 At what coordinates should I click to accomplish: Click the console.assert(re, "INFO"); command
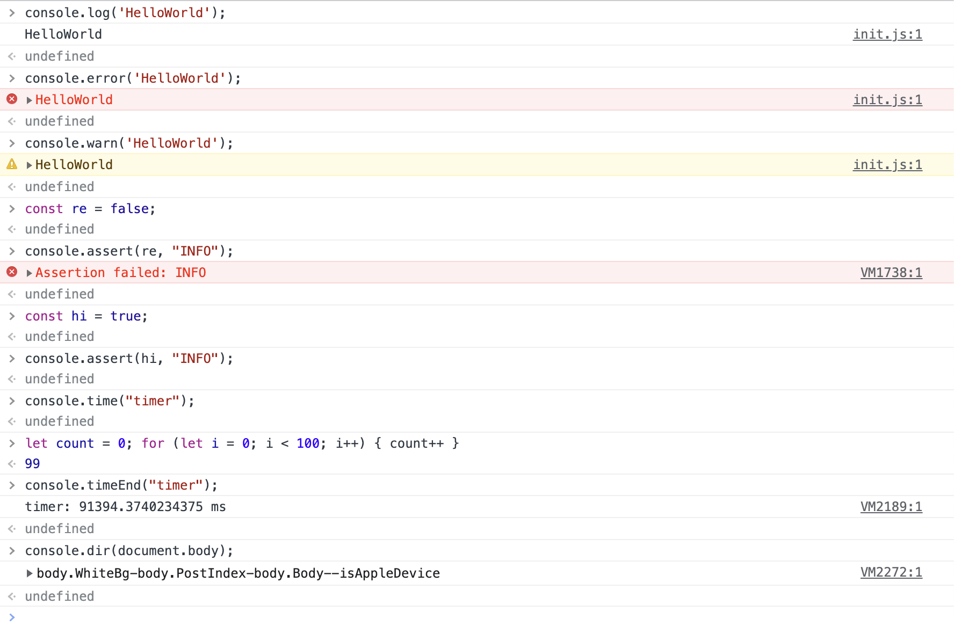point(129,251)
